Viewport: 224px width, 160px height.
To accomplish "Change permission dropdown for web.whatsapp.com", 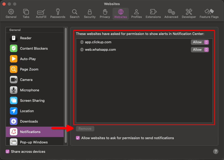I will 200,50.
